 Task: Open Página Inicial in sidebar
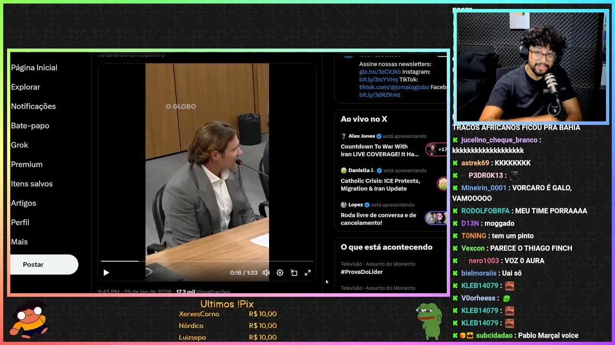point(34,68)
